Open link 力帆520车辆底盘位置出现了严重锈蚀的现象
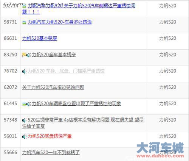The image size is (189, 161). tap(76, 103)
